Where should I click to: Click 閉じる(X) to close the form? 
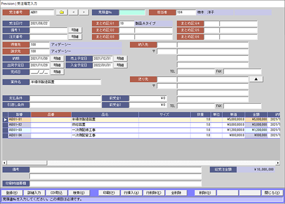(x=272, y=193)
